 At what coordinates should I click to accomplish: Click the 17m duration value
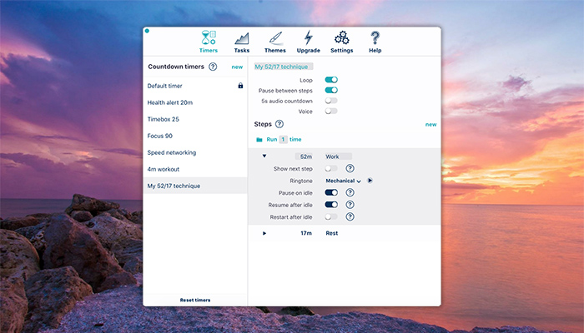(306, 233)
